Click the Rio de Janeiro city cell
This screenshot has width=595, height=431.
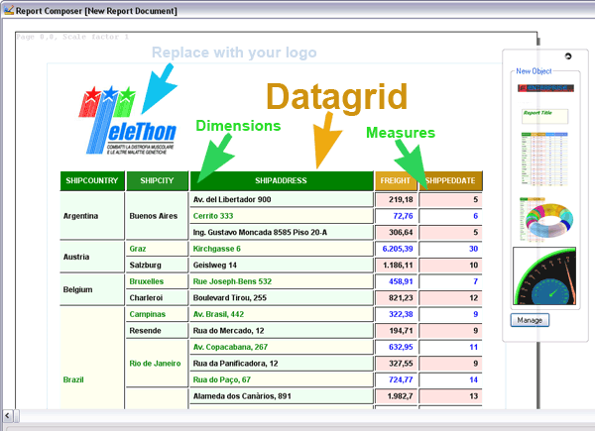click(x=157, y=364)
